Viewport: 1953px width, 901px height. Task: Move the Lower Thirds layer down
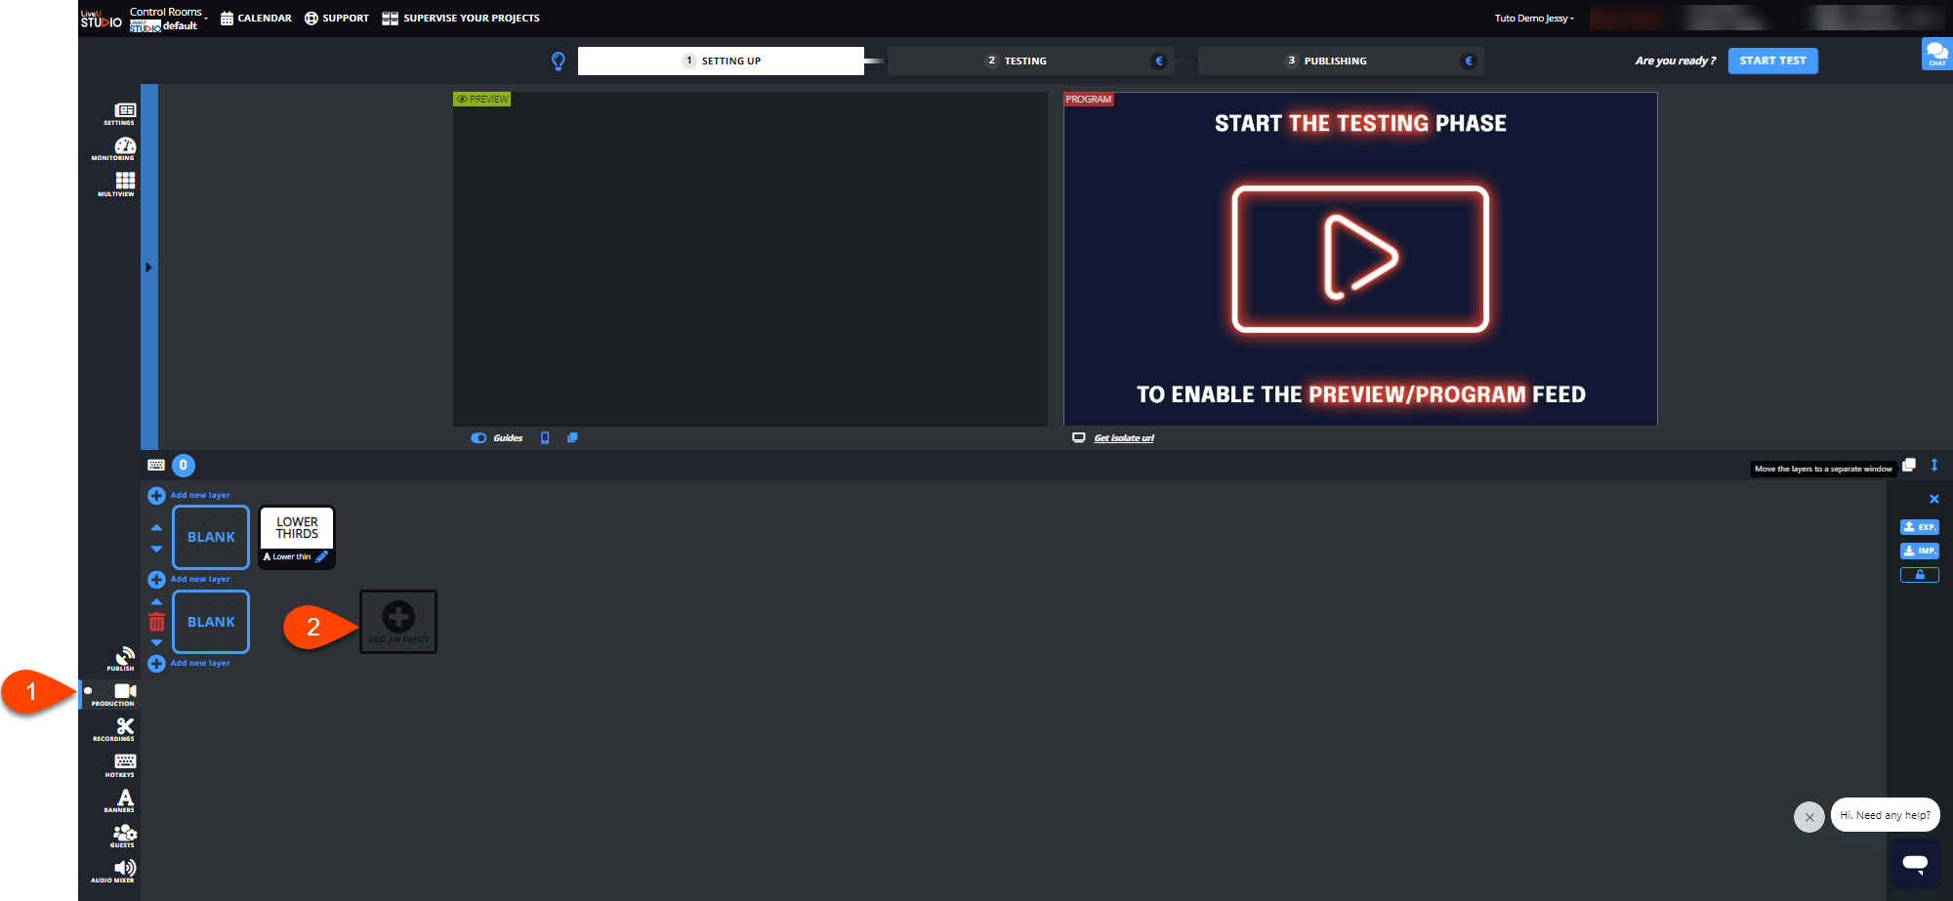[x=156, y=549]
